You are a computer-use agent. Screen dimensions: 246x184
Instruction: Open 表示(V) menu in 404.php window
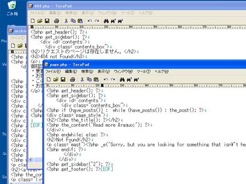point(88,13)
